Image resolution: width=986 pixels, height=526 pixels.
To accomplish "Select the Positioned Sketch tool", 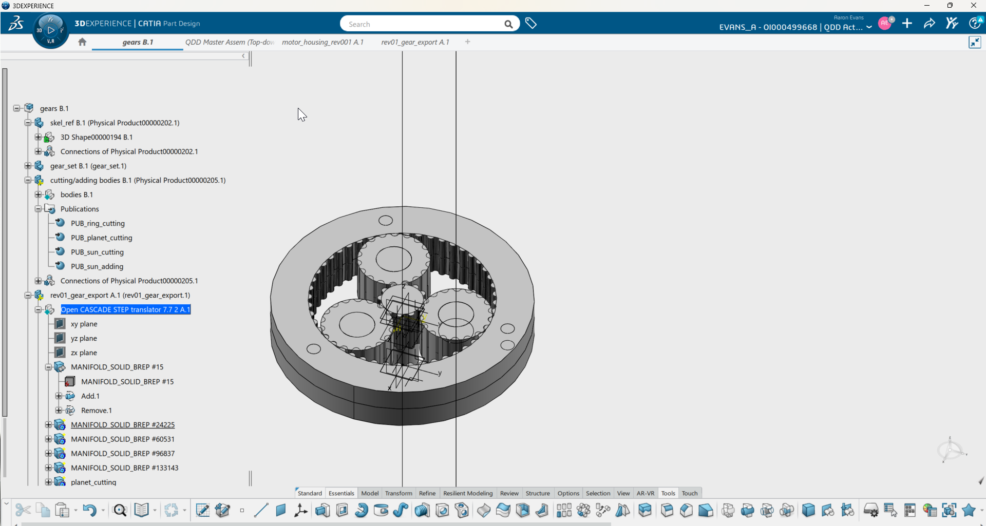I will (222, 510).
